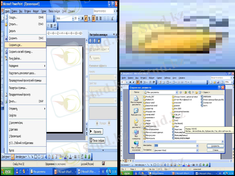235x176 pixels.
Task: Click the help '?' icon in save dialog title
Action: tap(219, 87)
